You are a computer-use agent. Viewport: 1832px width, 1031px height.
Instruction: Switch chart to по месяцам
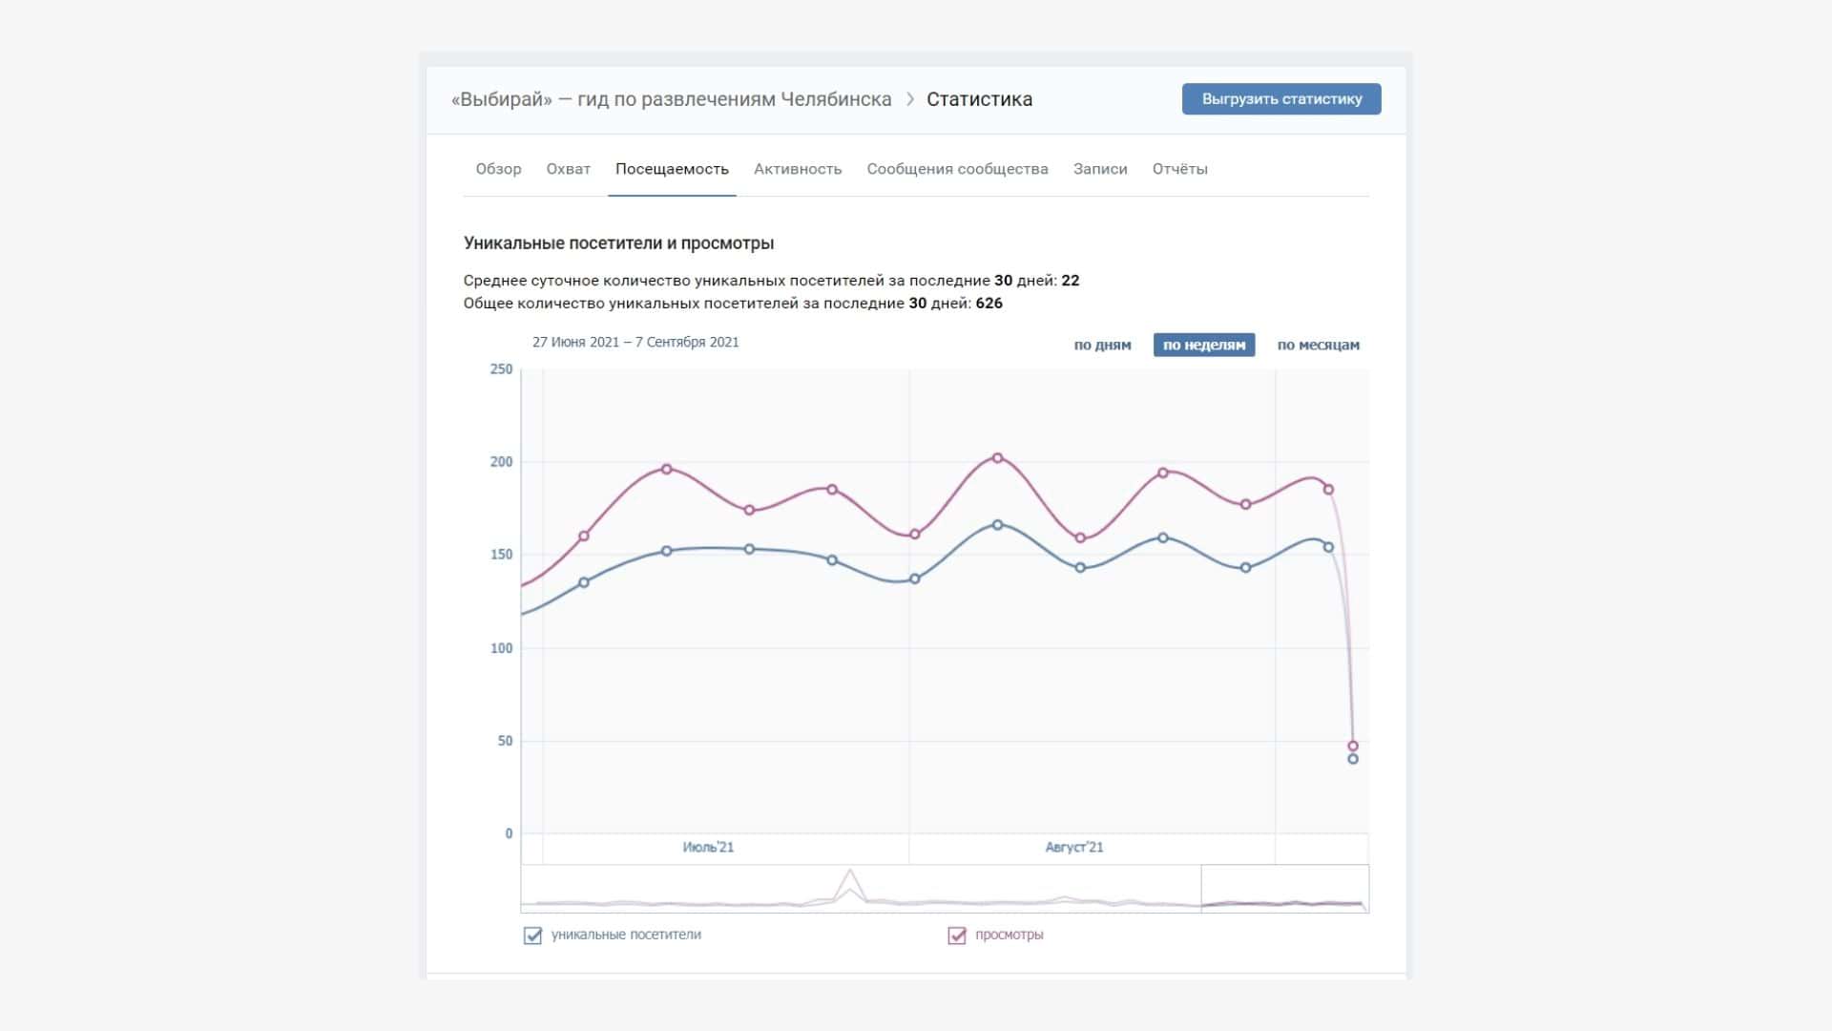(x=1318, y=345)
